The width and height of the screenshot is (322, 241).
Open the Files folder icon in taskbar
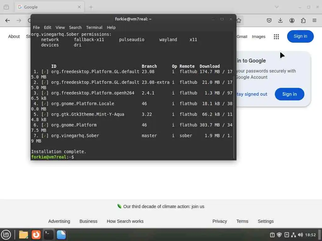[23, 235]
